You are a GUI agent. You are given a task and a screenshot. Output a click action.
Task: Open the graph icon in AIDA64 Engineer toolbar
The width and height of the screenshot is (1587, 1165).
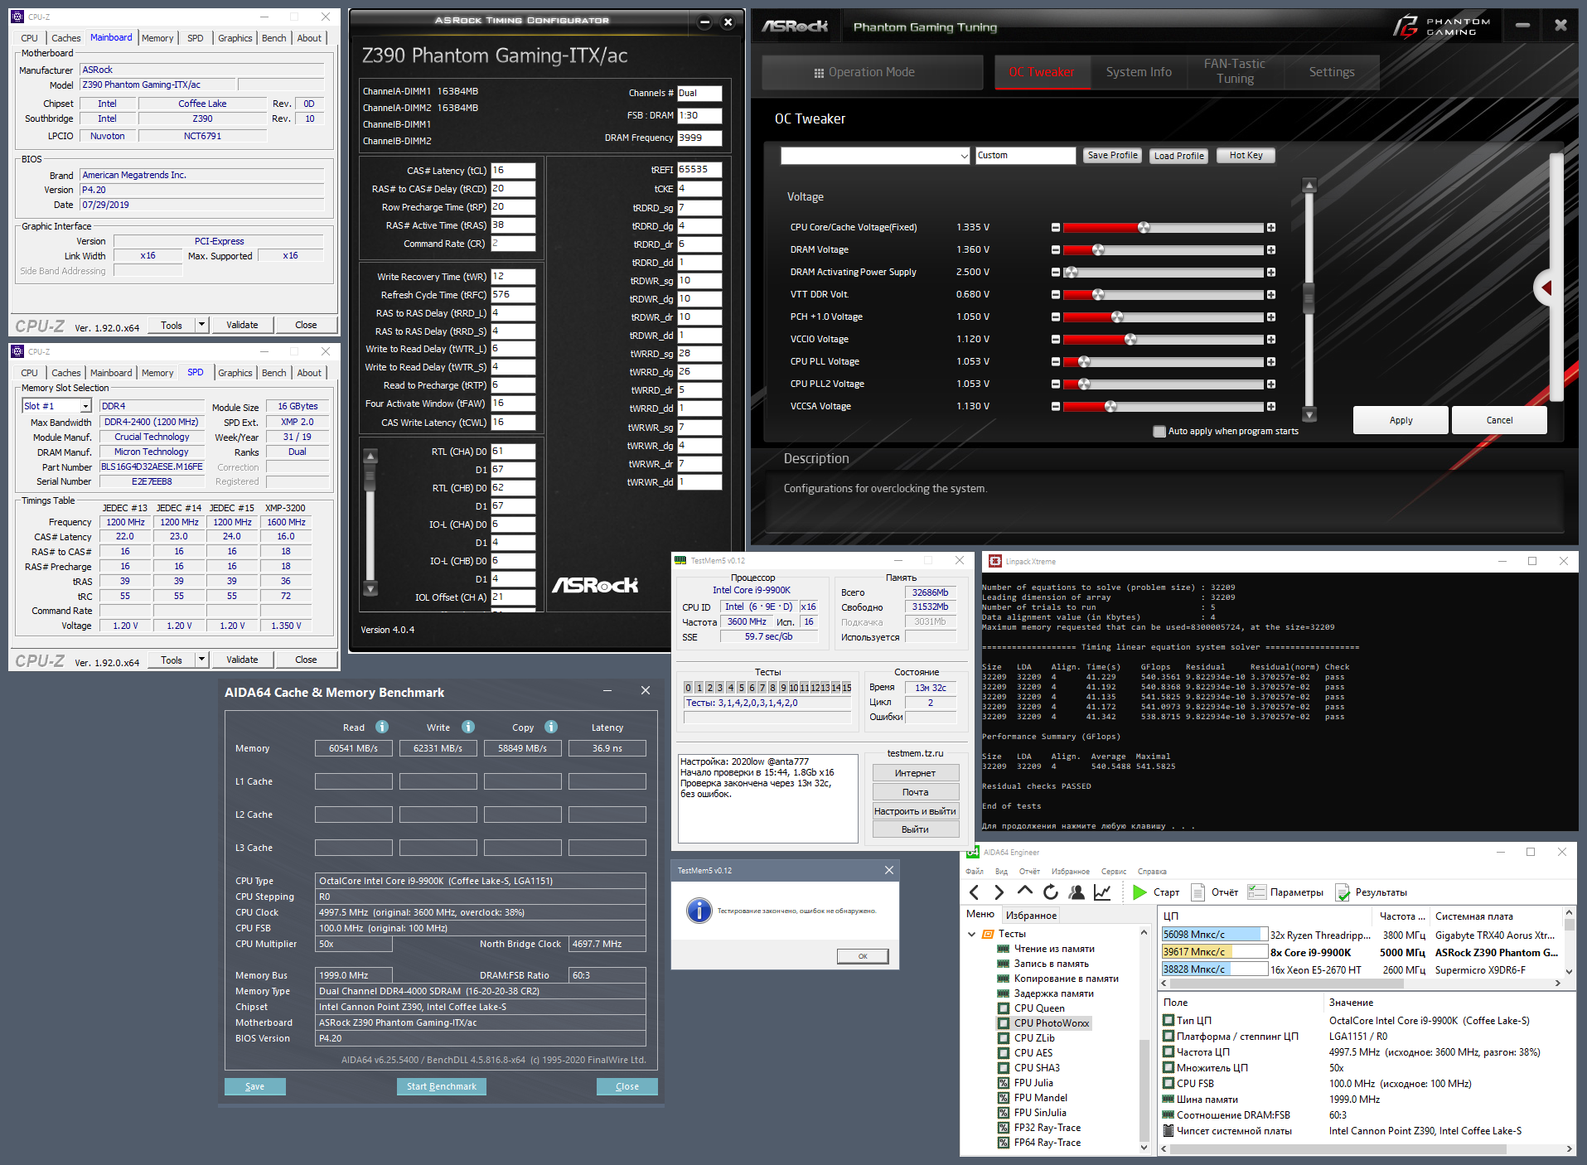[1102, 892]
